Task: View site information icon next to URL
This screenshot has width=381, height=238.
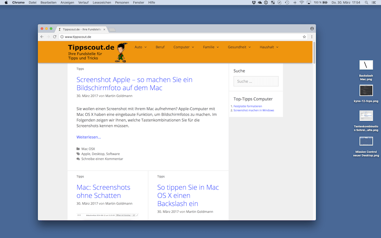Action: click(x=62, y=37)
